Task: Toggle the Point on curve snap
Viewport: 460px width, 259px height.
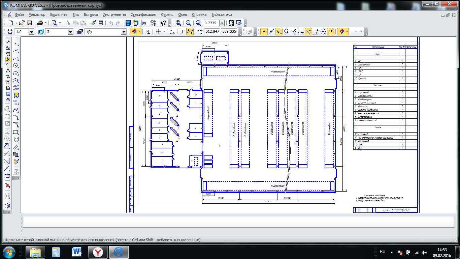Action: pos(331,32)
